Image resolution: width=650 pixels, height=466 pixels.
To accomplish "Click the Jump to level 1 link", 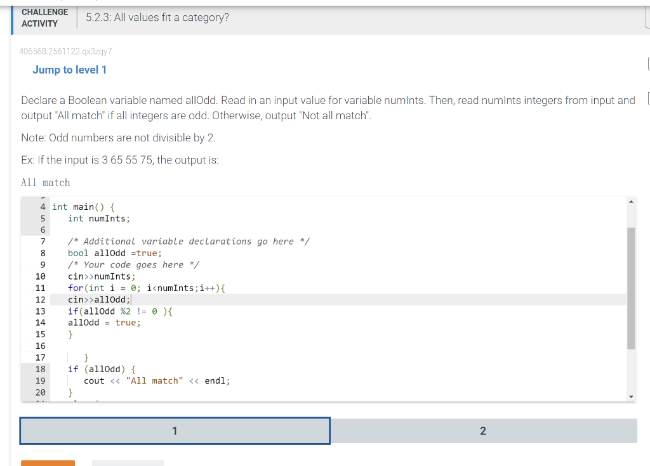I will click(x=70, y=70).
